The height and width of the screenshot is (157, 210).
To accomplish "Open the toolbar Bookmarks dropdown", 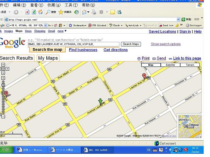I will point(78,25).
